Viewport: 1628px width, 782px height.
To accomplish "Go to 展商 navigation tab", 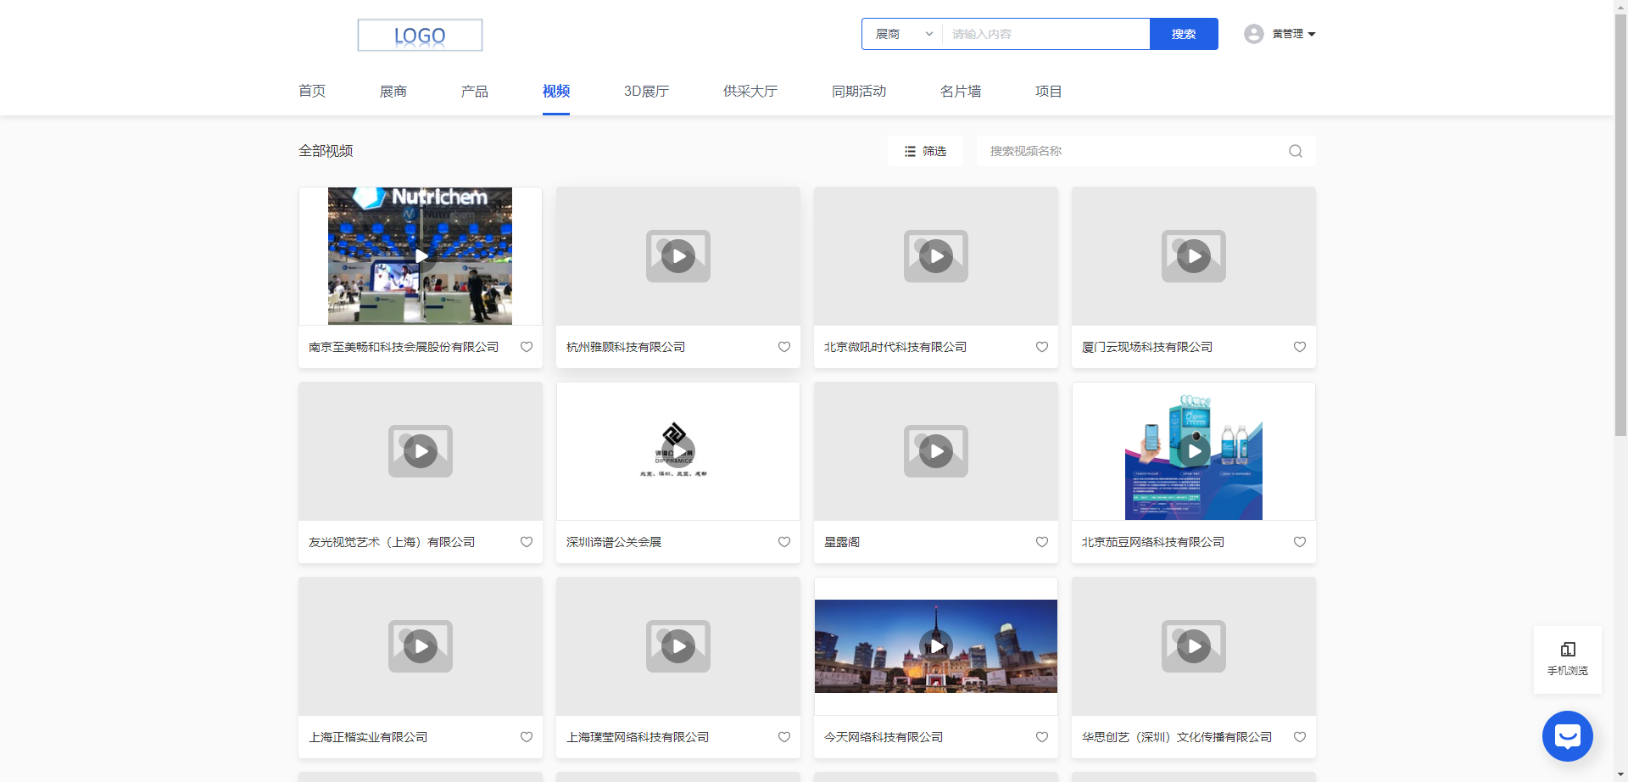I will [393, 91].
